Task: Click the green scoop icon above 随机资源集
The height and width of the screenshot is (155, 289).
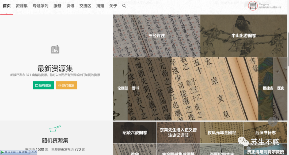Action: (55, 129)
